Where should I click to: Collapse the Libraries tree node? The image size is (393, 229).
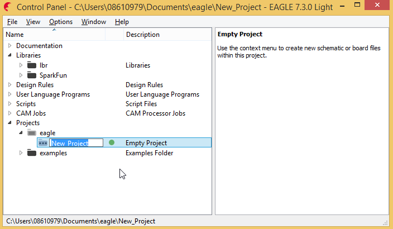pyautogui.click(x=9, y=55)
